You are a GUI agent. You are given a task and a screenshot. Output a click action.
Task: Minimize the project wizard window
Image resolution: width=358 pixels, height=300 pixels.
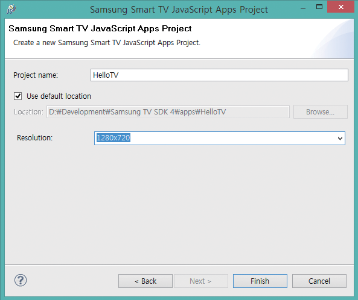point(303,8)
